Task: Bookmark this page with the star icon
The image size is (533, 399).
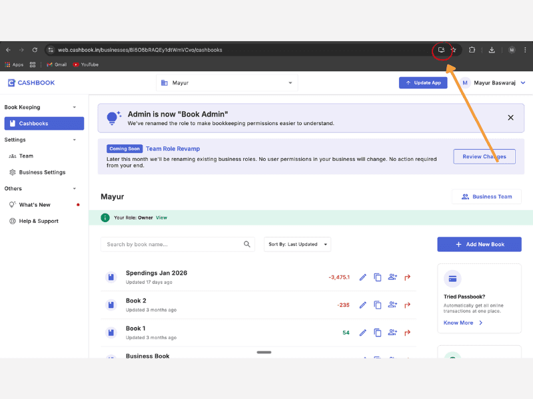Action: [x=454, y=50]
